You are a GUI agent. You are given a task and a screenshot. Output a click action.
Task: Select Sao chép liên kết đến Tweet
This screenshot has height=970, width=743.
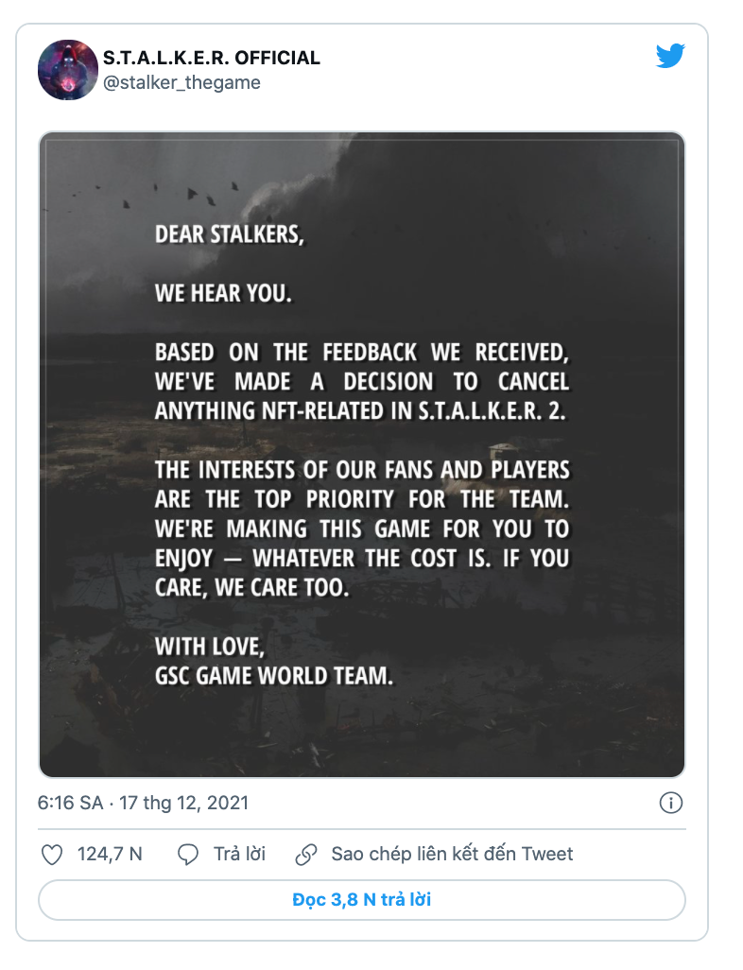pyautogui.click(x=452, y=855)
